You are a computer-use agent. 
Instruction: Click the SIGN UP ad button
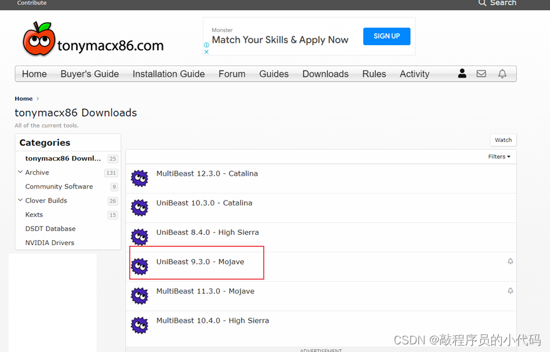pos(387,36)
